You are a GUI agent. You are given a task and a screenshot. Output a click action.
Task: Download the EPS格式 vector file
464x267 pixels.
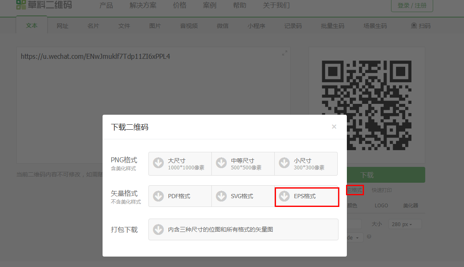(x=306, y=196)
